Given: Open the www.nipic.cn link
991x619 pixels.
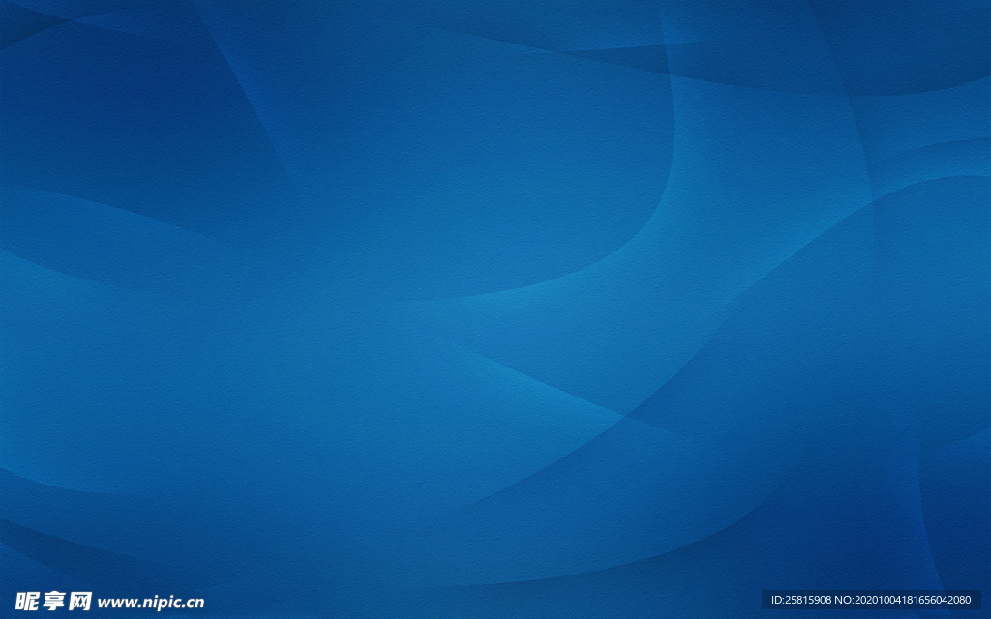Looking at the screenshot, I should pos(150,602).
